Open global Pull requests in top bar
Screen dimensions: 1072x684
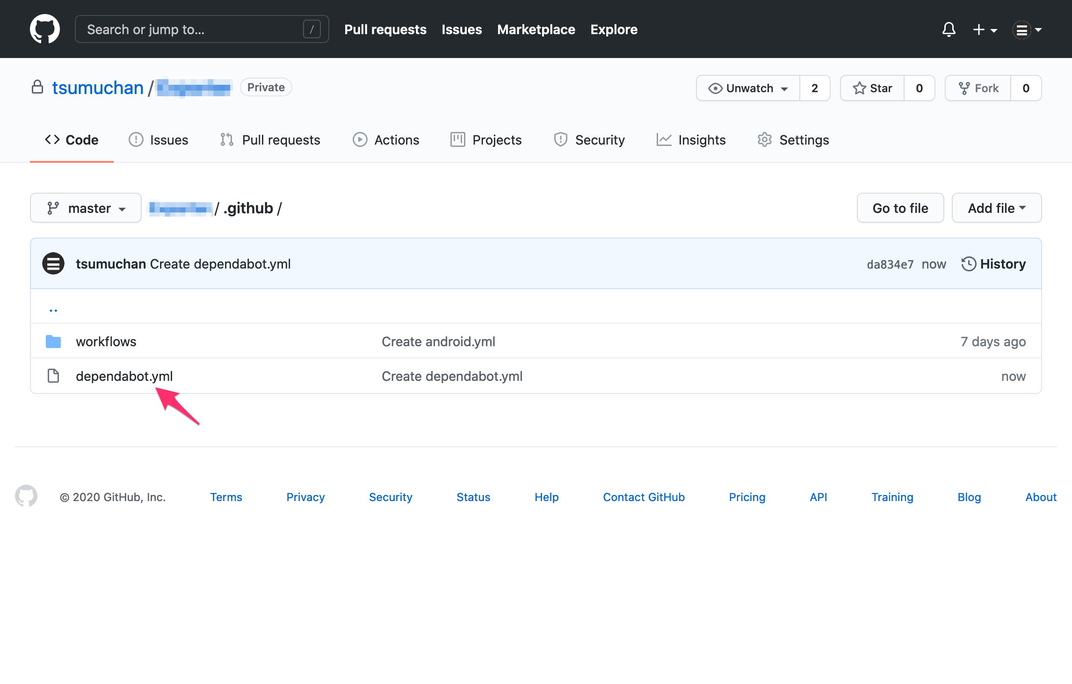tap(385, 29)
